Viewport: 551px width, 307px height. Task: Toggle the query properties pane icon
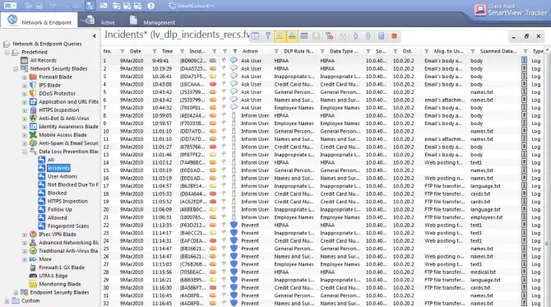point(256,36)
